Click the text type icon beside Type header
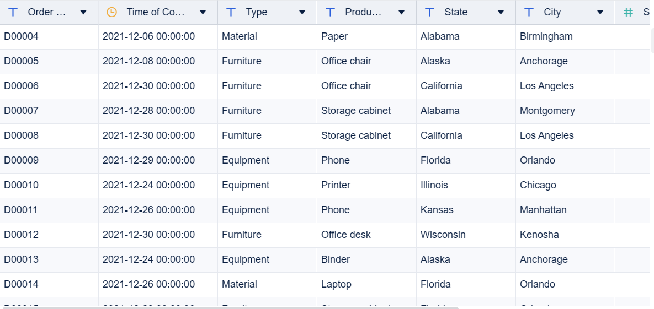This screenshot has width=654, height=309. tap(232, 12)
